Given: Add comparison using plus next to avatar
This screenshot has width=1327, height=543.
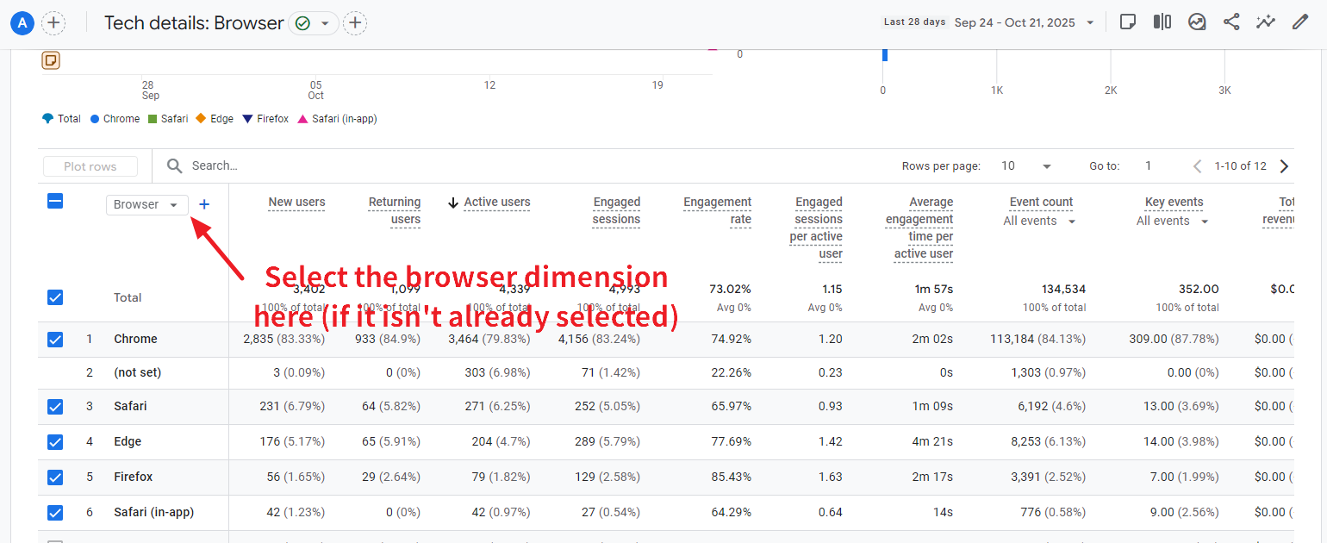Looking at the screenshot, I should click(x=53, y=23).
